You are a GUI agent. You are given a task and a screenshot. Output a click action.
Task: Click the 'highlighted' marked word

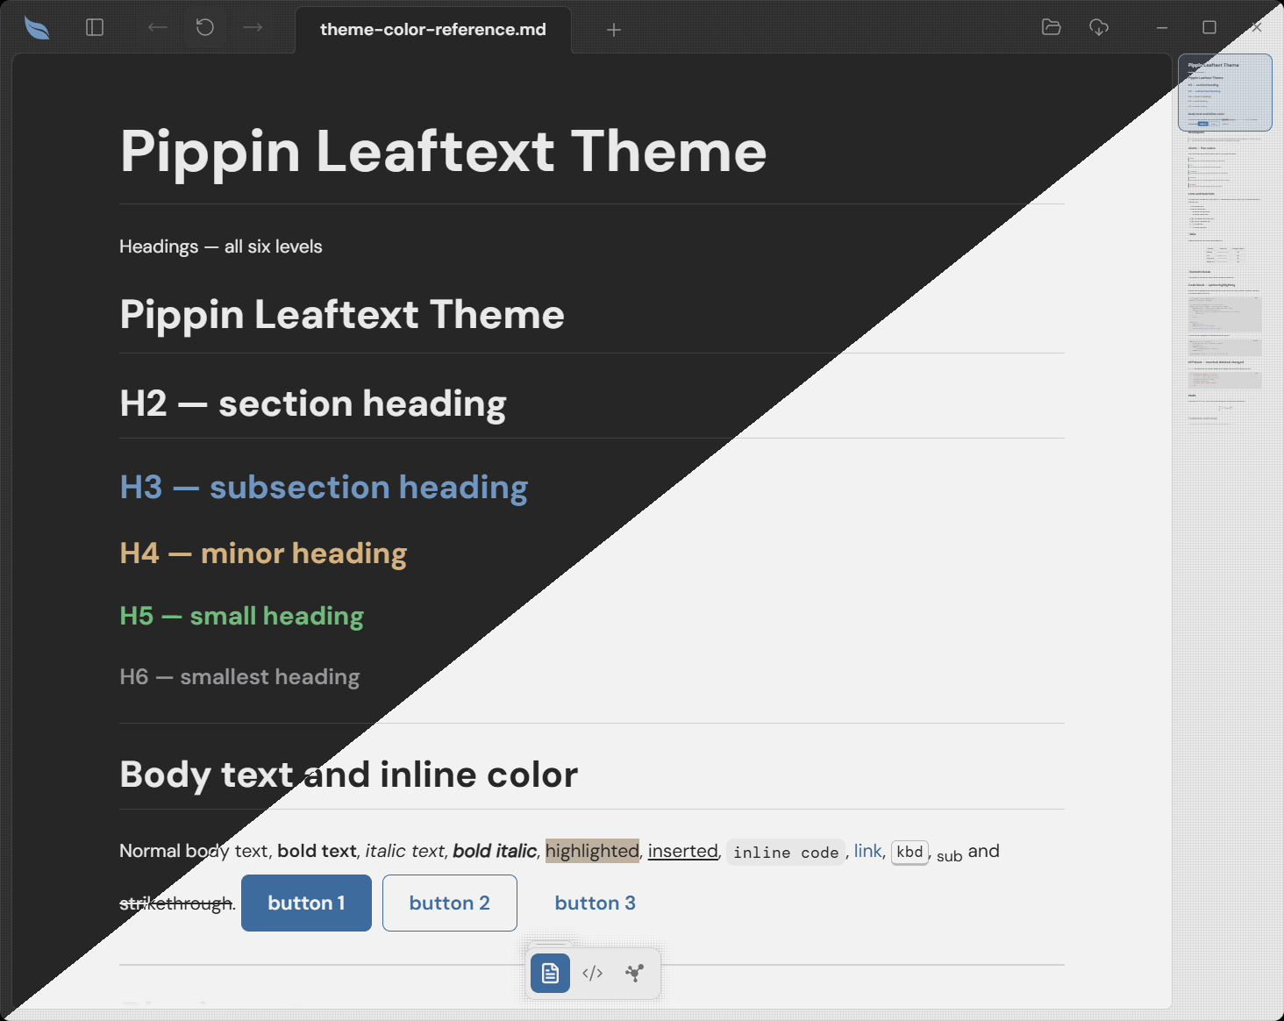pyautogui.click(x=592, y=851)
